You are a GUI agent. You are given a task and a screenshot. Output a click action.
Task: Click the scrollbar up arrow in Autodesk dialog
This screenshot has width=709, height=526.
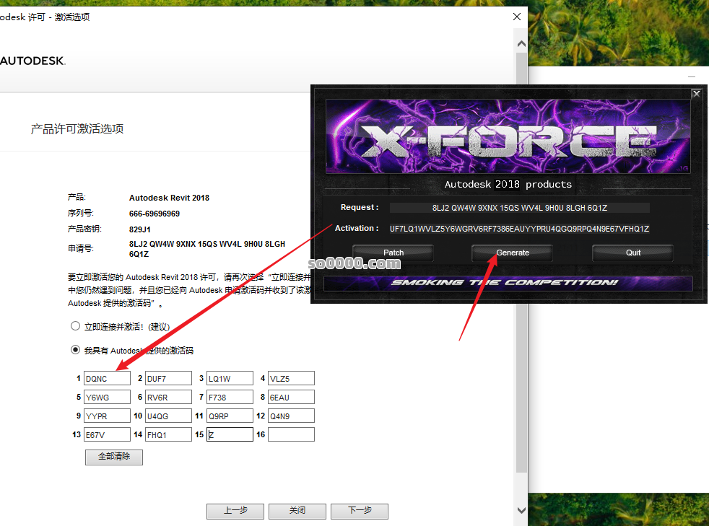point(521,44)
